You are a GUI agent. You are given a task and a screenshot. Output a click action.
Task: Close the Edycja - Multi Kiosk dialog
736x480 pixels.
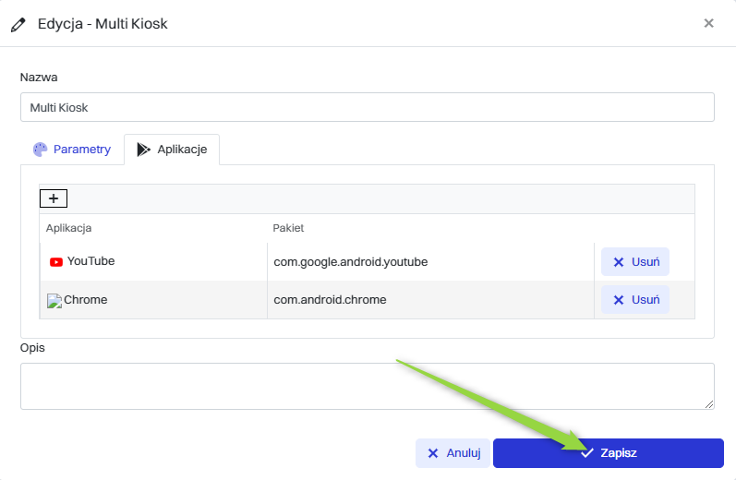click(708, 23)
